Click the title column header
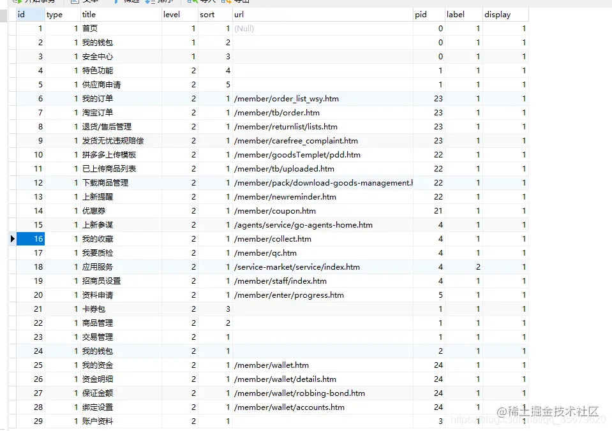The width and height of the screenshot is (612, 431). pyautogui.click(x=121, y=15)
